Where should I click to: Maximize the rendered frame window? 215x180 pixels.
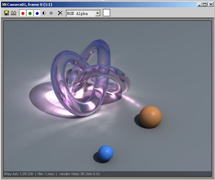(204, 5)
